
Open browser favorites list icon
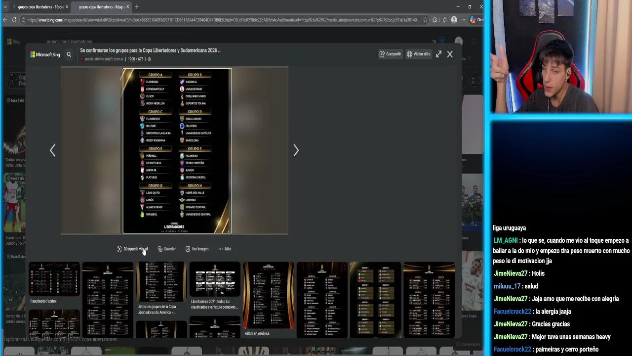pos(444,20)
